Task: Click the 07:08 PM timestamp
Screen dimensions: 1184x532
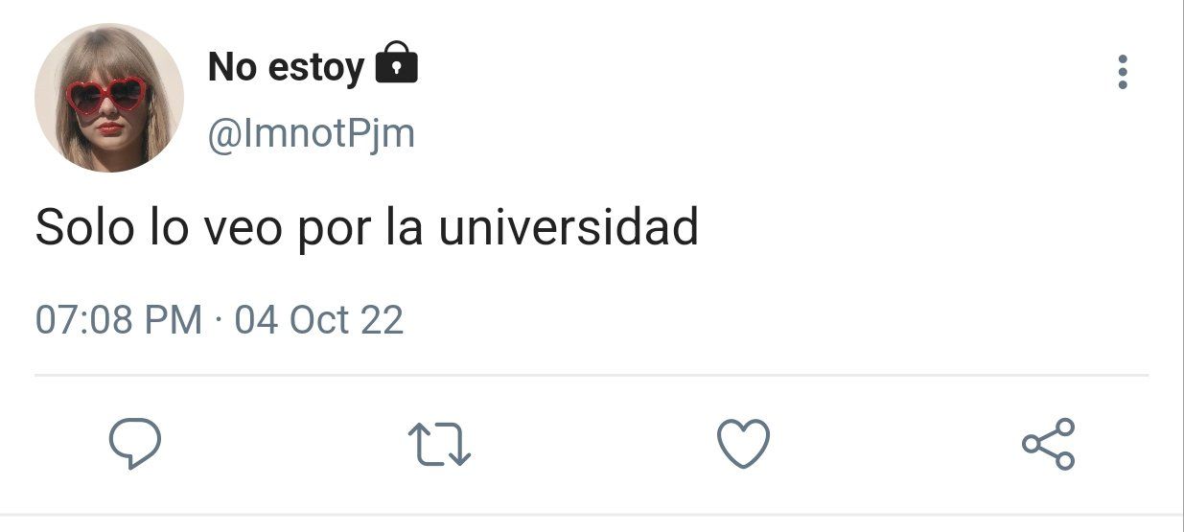Action: (119, 319)
